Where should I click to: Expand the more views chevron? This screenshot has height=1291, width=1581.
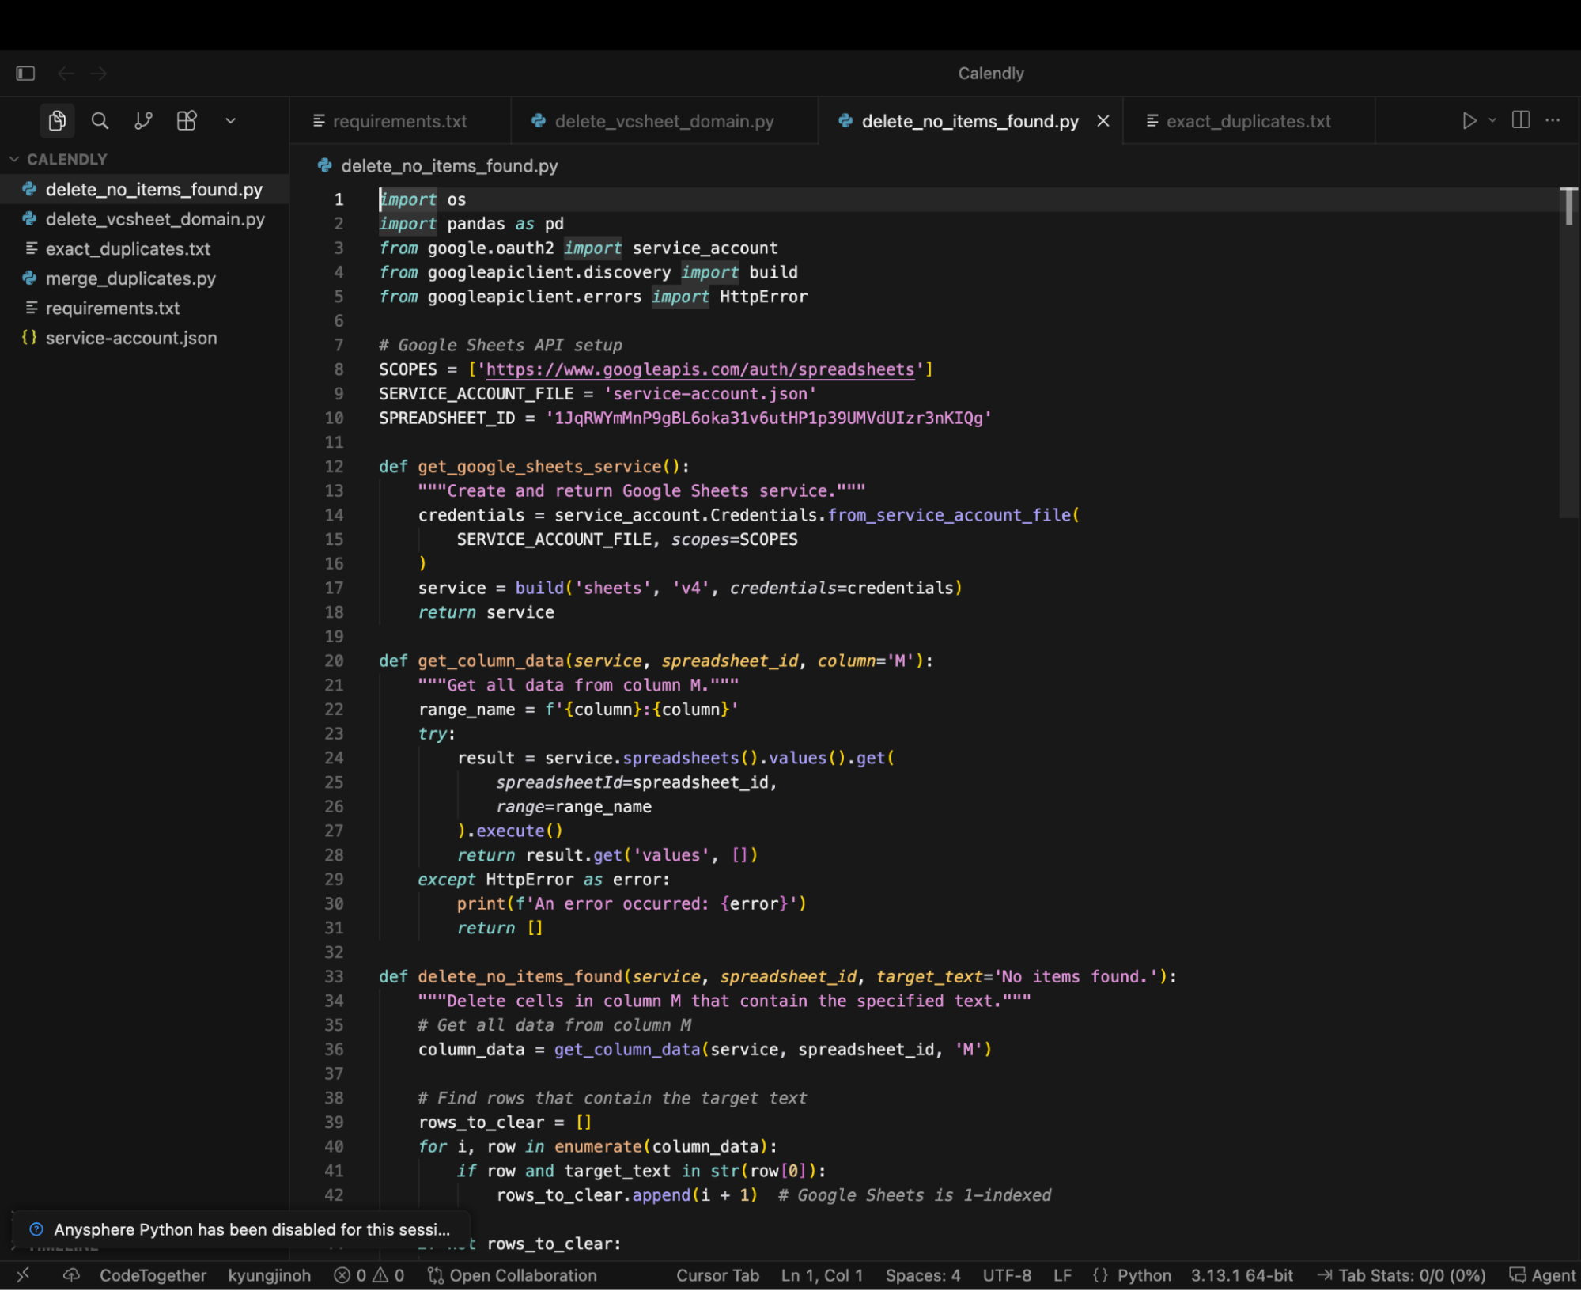(230, 121)
